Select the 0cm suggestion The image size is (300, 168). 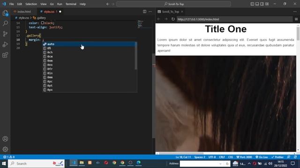(x=89, y=56)
